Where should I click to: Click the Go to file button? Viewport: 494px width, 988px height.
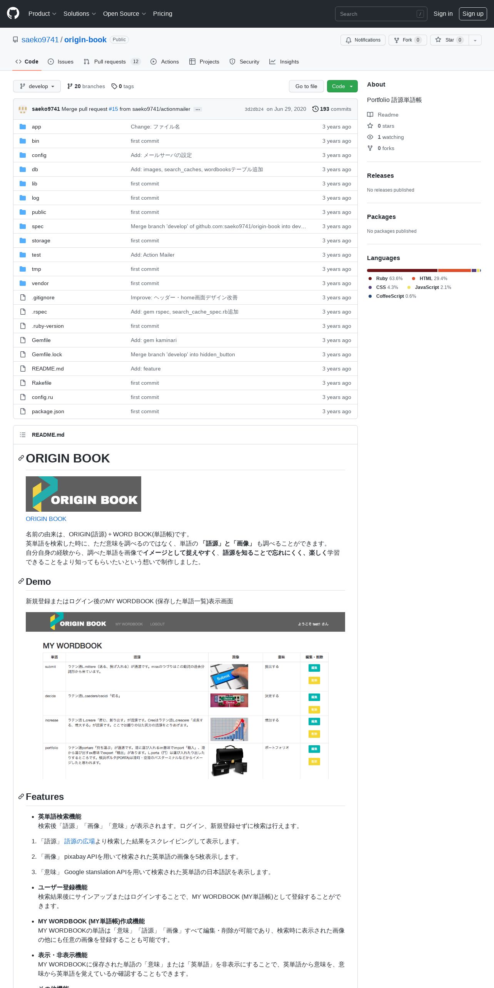point(306,86)
